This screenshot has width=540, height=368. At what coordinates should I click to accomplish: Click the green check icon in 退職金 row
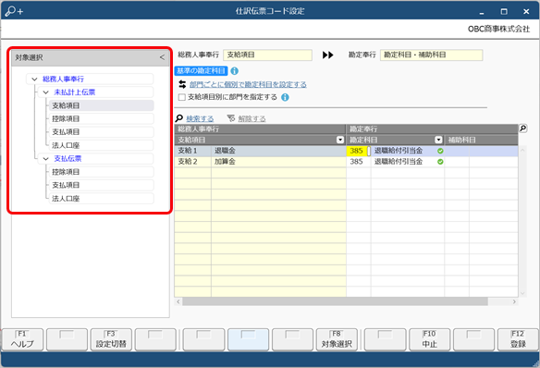[x=440, y=151]
